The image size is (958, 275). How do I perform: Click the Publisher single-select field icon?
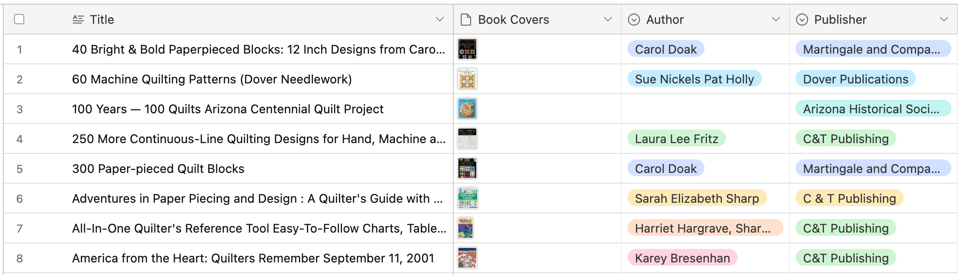pos(802,20)
